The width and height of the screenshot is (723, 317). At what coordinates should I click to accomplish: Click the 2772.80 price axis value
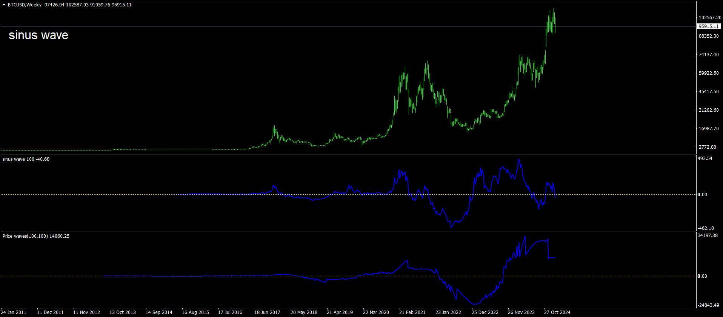point(708,147)
